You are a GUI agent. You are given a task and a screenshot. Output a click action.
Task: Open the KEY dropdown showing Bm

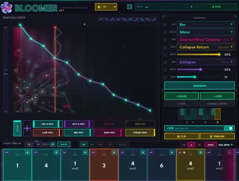coord(205,25)
